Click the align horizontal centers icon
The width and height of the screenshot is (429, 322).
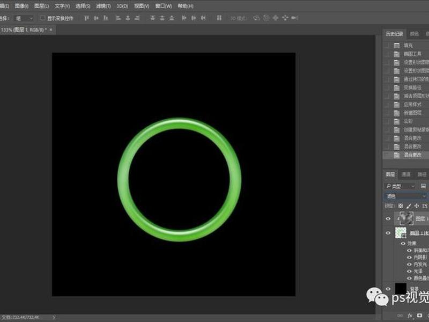[128, 18]
